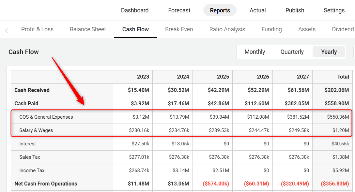Click the COS & General Expenses 2025 value $39.84M

click(219, 117)
